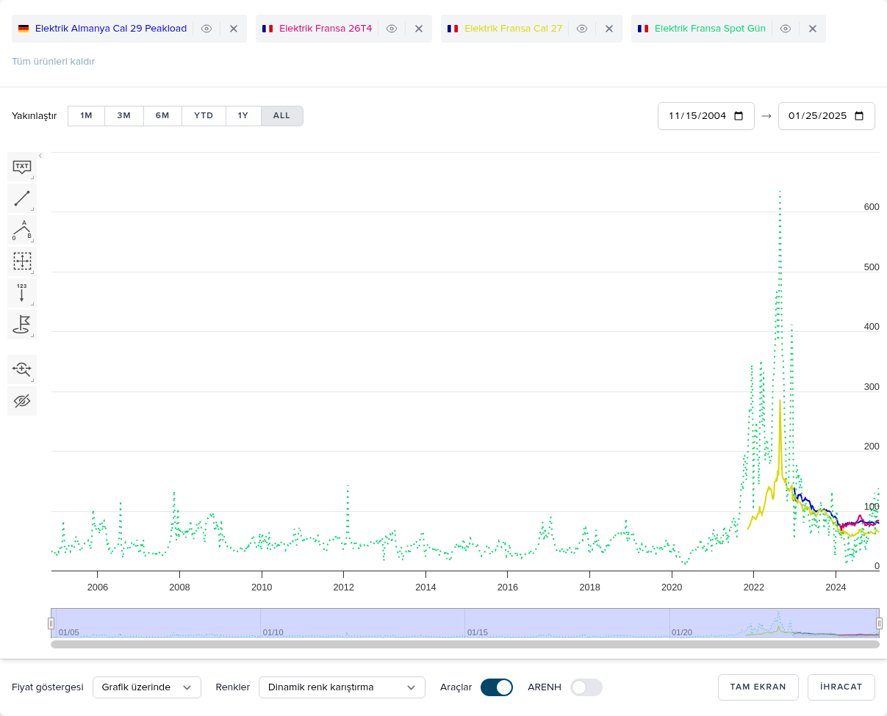Click the 2022 label on the x-axis
This screenshot has width=887, height=716.
pyautogui.click(x=754, y=587)
